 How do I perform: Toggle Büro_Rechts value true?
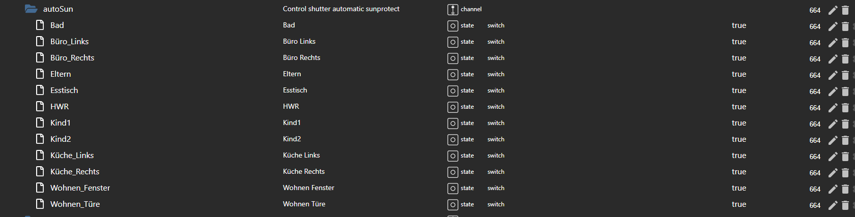point(739,58)
